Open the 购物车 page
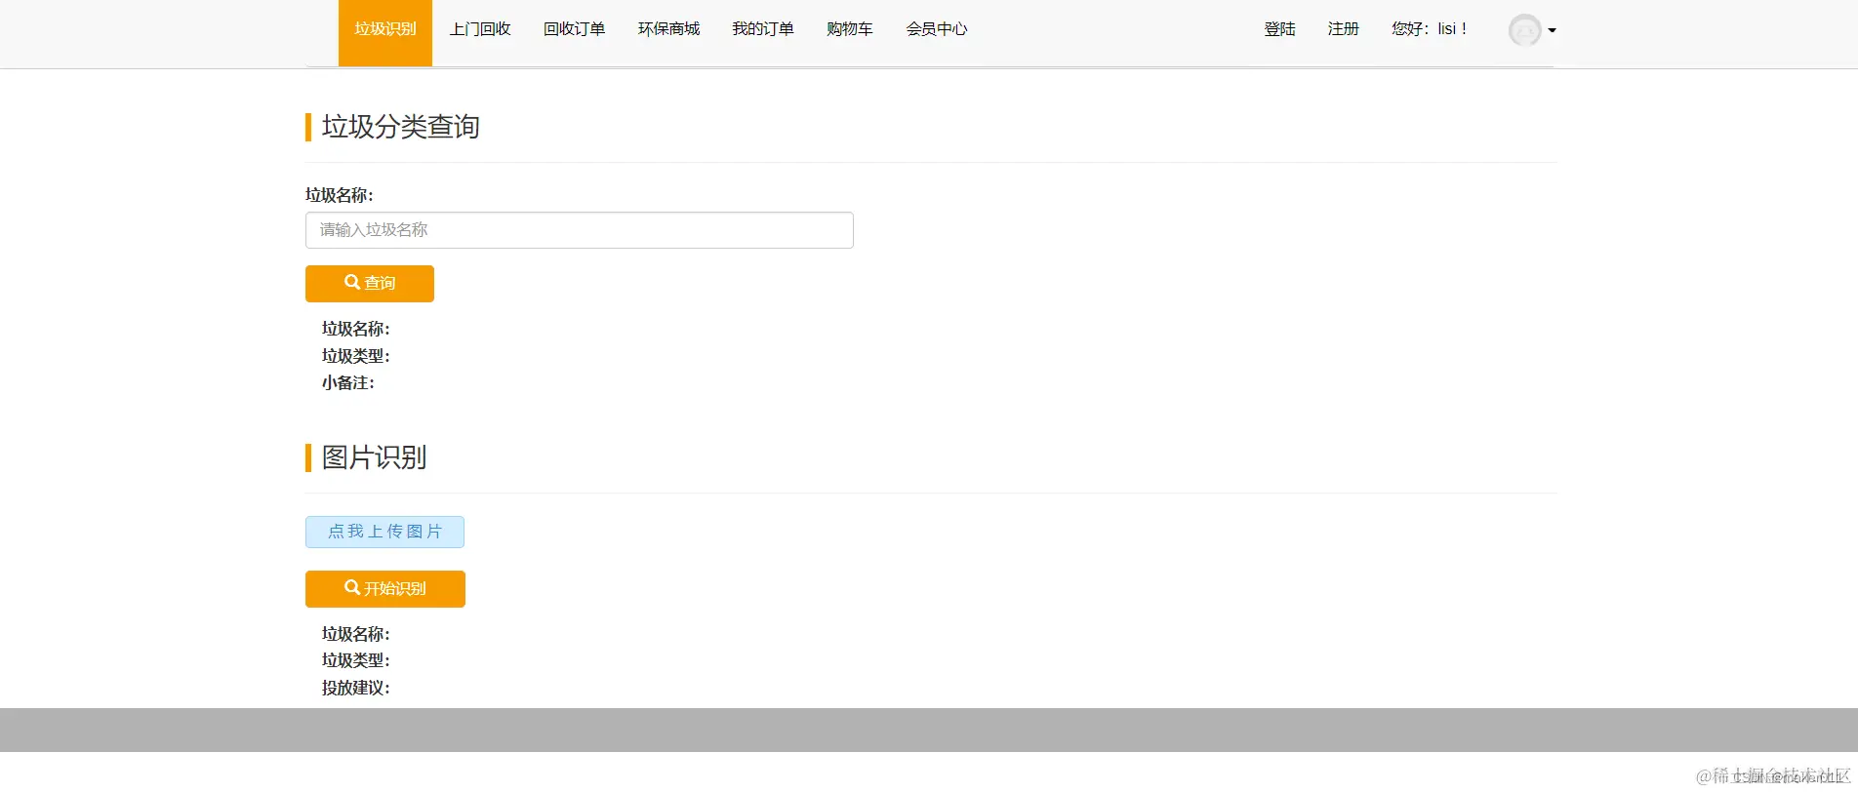1858x792 pixels. pos(850,29)
